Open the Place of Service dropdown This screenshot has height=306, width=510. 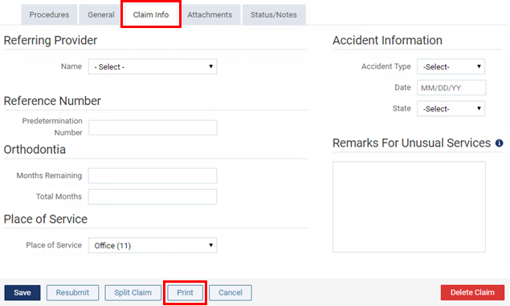click(153, 245)
